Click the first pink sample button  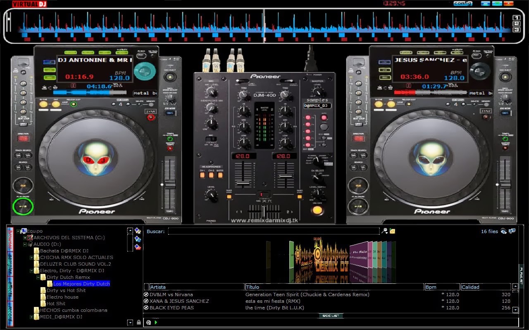tap(307, 118)
